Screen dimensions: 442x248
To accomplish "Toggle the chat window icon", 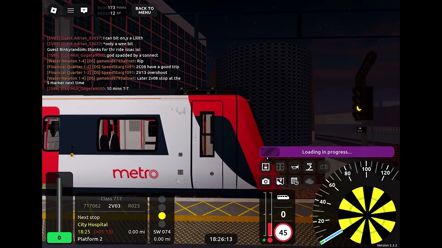I will tap(84, 10).
